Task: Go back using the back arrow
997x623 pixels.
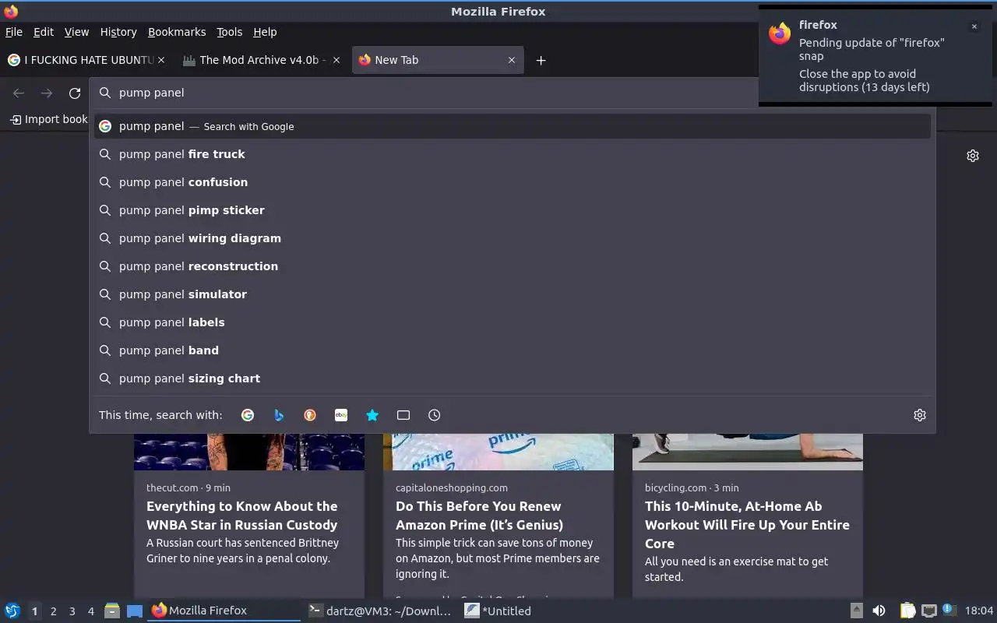Action: tap(19, 93)
